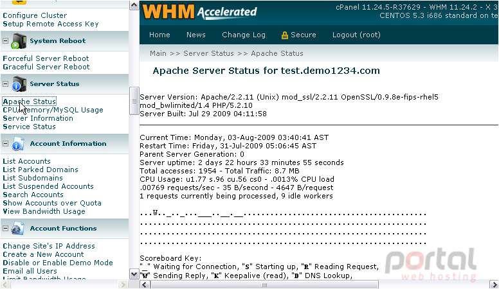Open CPU/Memory/MySQL Usage link
The height and width of the screenshot is (289, 499).
(x=53, y=110)
